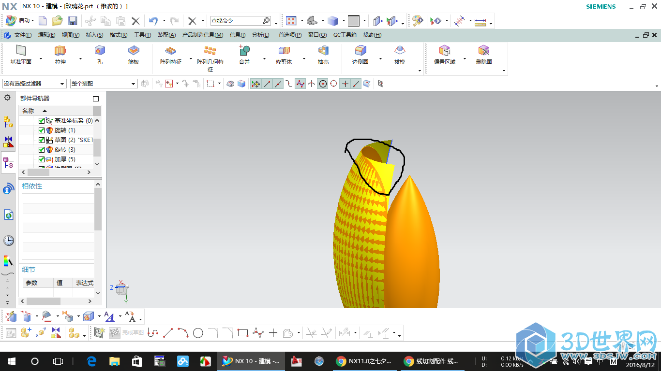Screen dimensions: 661x371
Task: Uncheck the 加厚 (5) feature checkbox
Action: [42, 159]
